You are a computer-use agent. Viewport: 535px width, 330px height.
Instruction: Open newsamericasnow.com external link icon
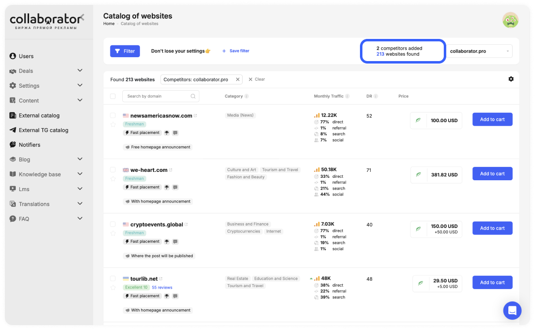click(x=195, y=116)
